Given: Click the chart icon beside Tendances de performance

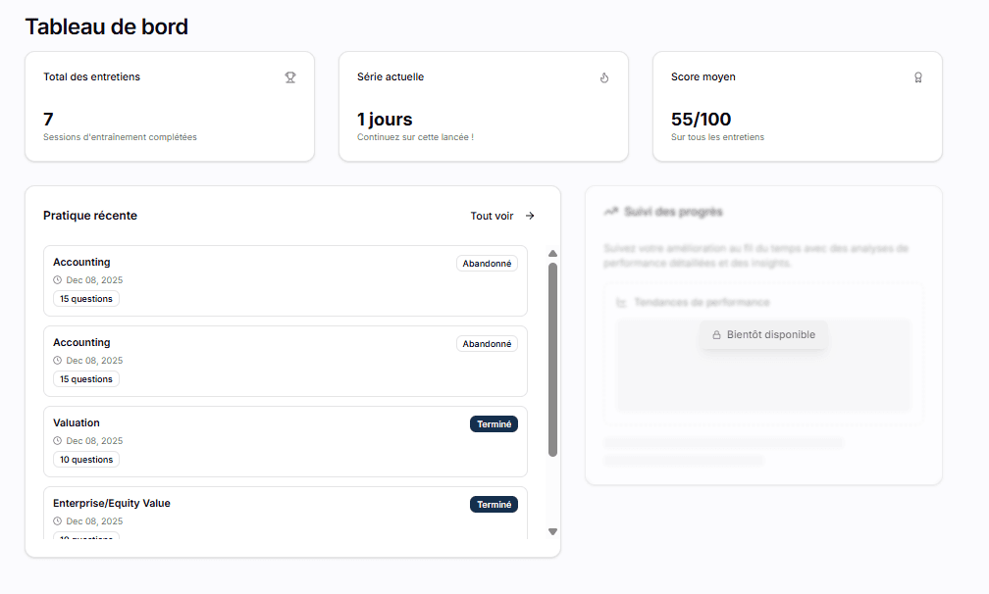Looking at the screenshot, I should 621,303.
